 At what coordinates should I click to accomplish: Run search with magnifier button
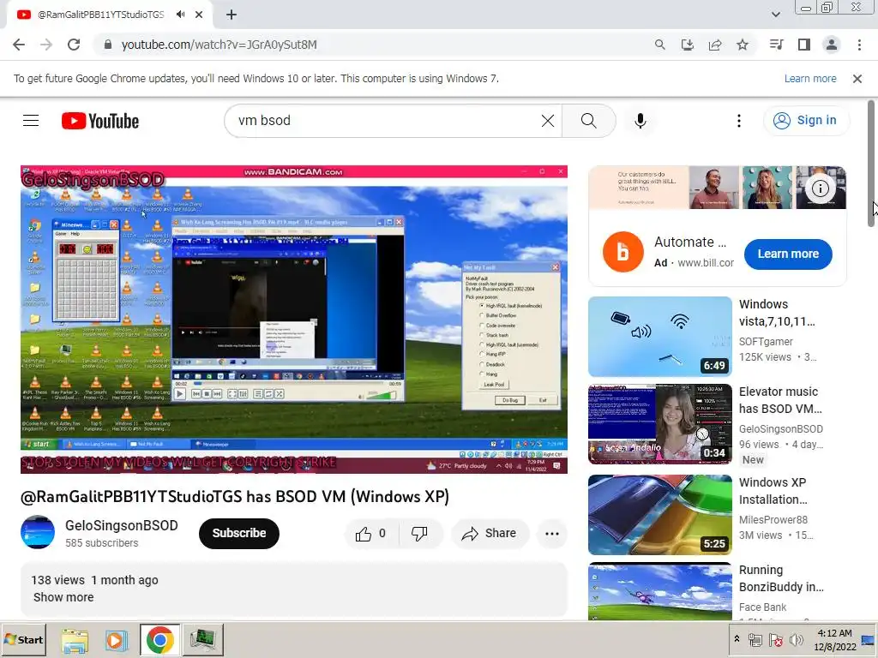click(588, 120)
